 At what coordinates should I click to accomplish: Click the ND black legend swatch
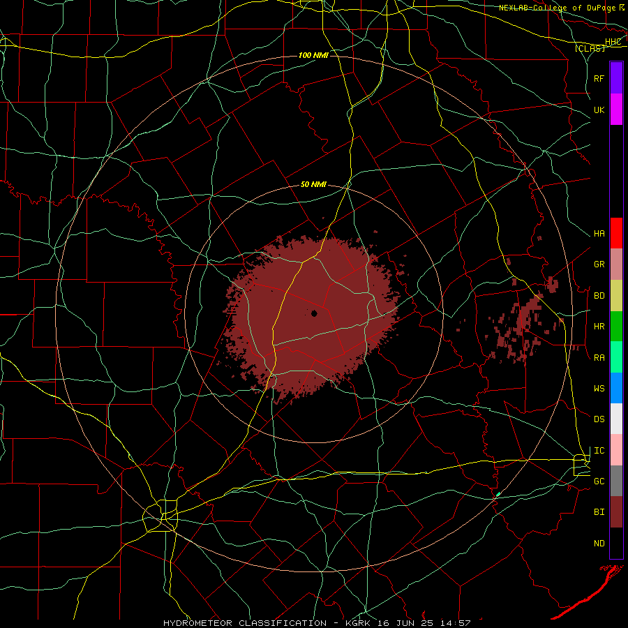pyautogui.click(x=616, y=543)
